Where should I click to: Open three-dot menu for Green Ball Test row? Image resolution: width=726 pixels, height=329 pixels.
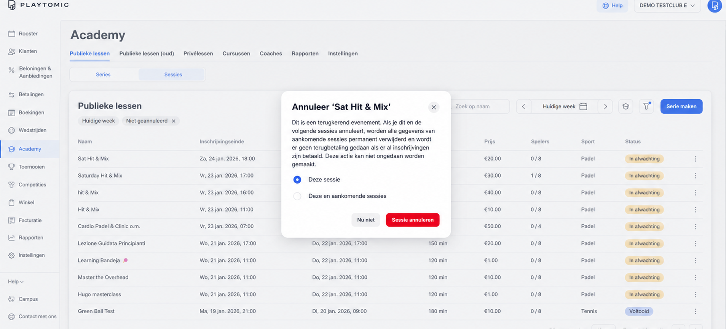tap(696, 311)
